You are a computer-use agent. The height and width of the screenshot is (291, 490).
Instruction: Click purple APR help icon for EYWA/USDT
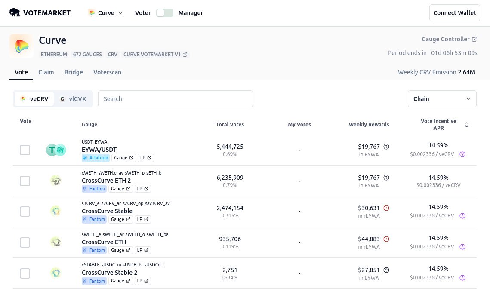point(462,154)
